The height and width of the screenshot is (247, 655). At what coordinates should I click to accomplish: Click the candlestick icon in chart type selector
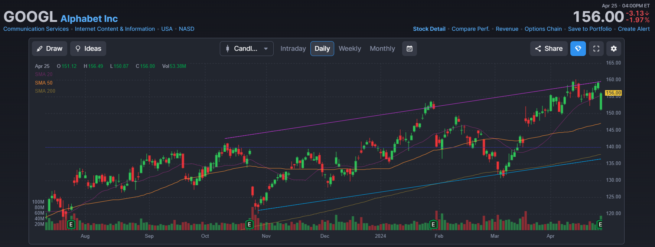point(228,49)
